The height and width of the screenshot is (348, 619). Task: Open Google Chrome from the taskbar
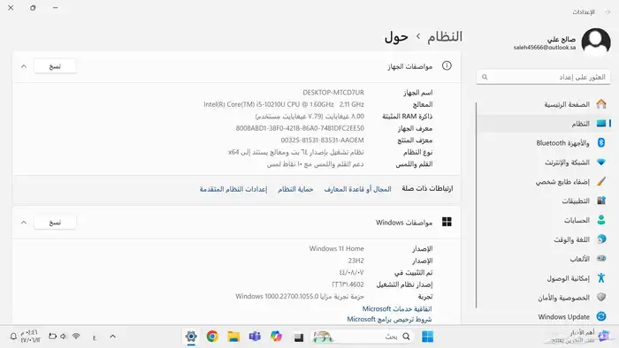click(212, 337)
